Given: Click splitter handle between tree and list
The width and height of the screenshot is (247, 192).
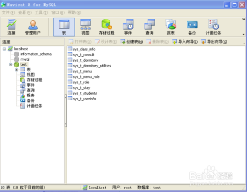Looking at the screenshot, I should click(66, 111).
